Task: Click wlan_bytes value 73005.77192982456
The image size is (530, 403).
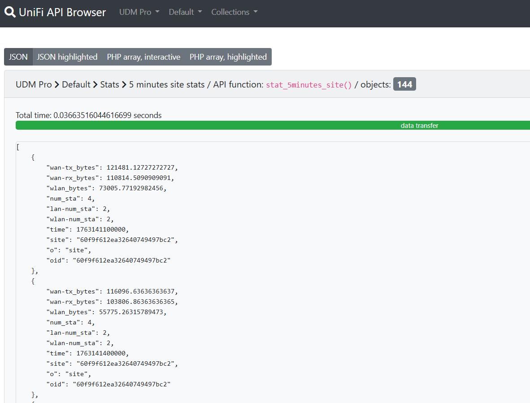Action: pos(131,188)
